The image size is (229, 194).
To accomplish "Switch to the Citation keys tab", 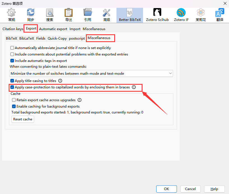I will click(13, 29).
